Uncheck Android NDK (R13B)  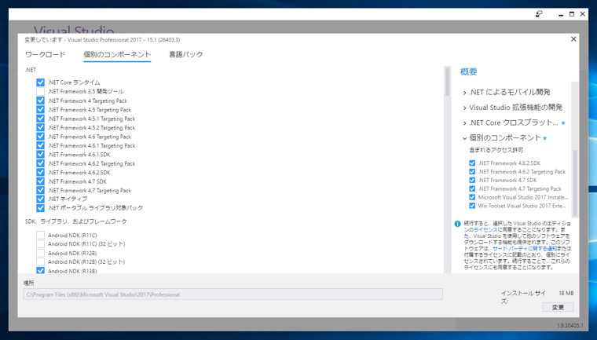(40, 271)
